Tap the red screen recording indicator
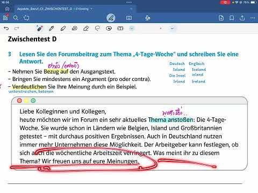Screen dimensions: 258x193 click(225, 3)
